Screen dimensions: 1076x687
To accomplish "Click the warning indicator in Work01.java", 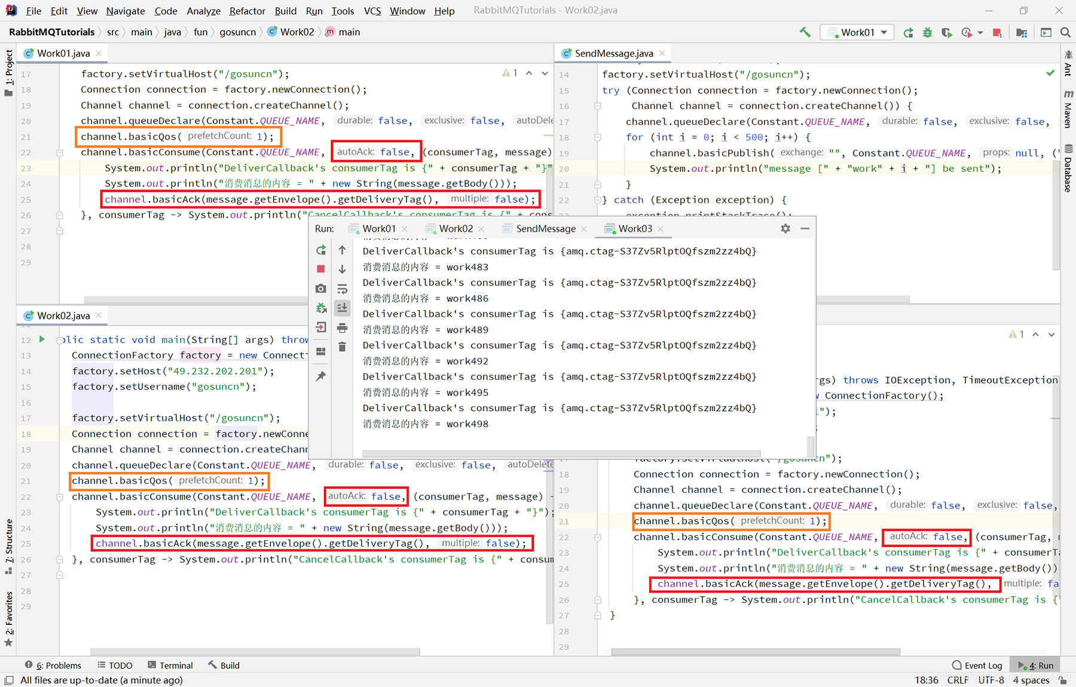I will coord(509,73).
